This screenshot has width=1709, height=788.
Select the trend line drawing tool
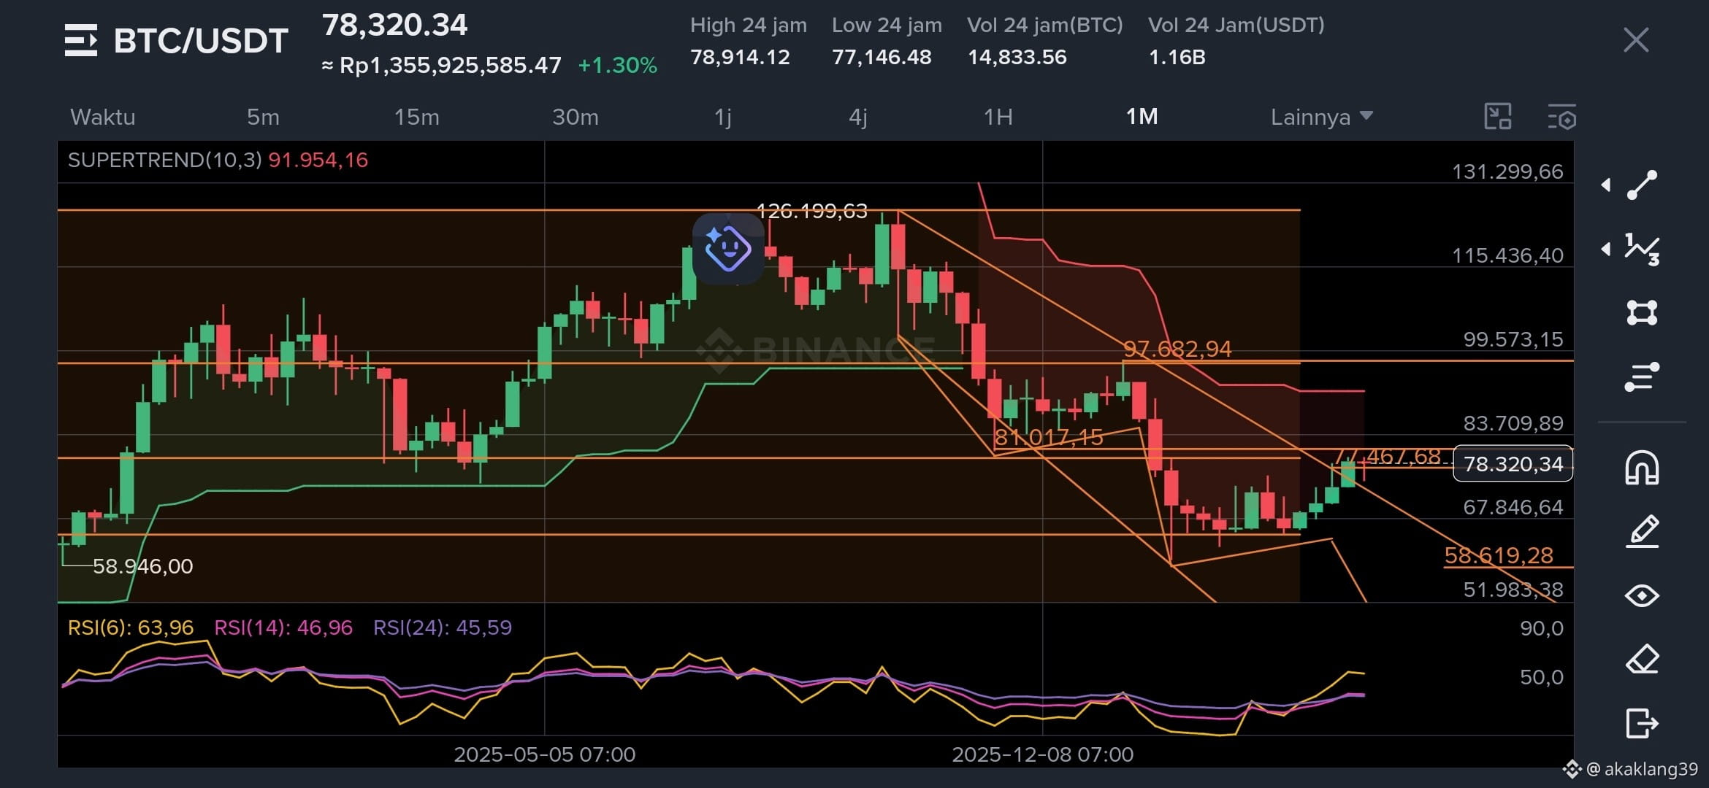click(x=1642, y=185)
